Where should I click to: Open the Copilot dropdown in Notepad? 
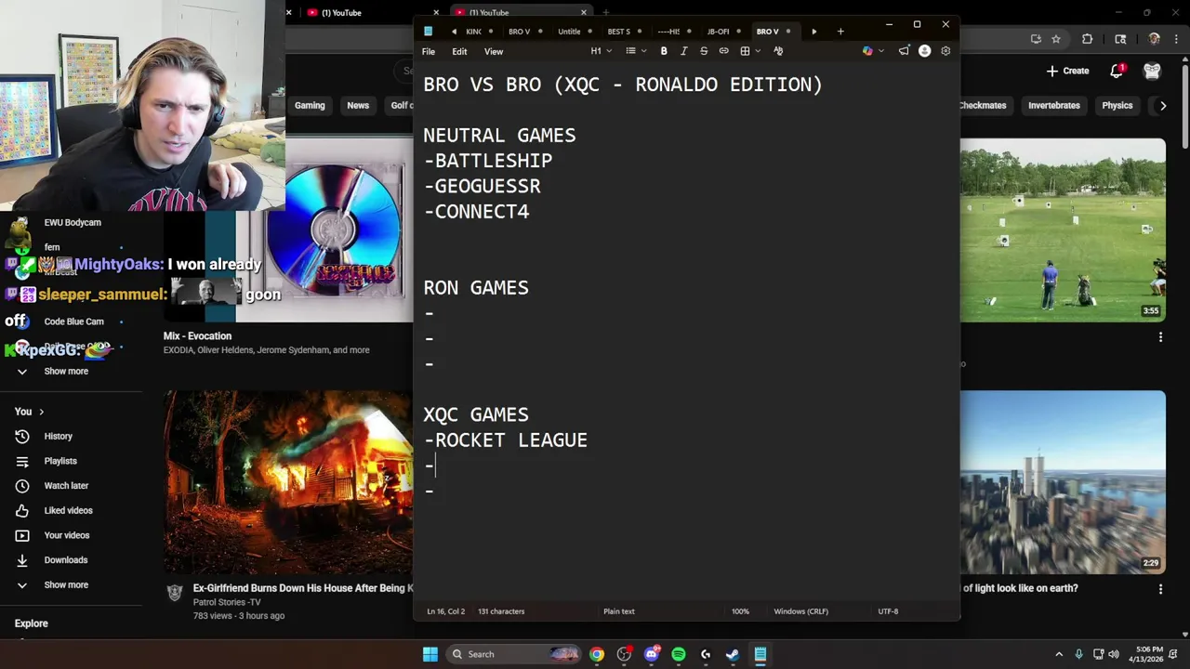[x=880, y=51]
